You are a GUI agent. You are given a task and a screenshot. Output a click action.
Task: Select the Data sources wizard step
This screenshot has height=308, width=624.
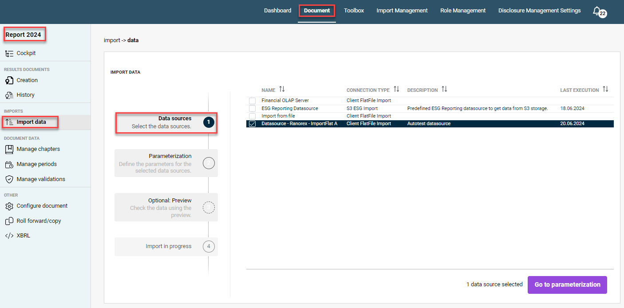tap(166, 122)
